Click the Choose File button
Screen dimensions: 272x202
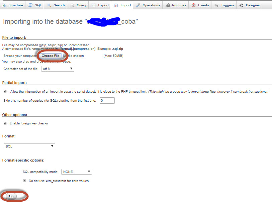click(x=51, y=56)
